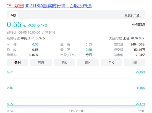The image size is (152, 113).
Task: Click the 中药II industry name
Action: (25, 38)
